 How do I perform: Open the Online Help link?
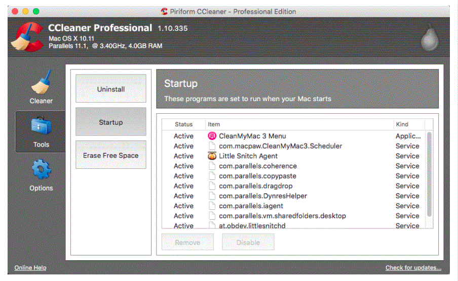[30, 267]
